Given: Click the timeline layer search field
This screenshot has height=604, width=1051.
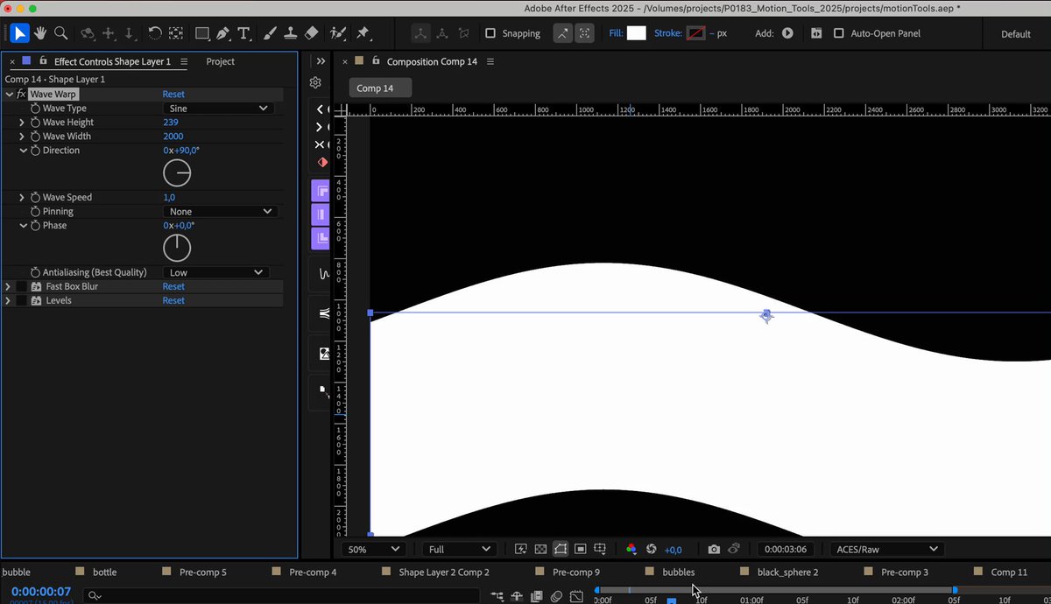Looking at the screenshot, I should coord(280,596).
